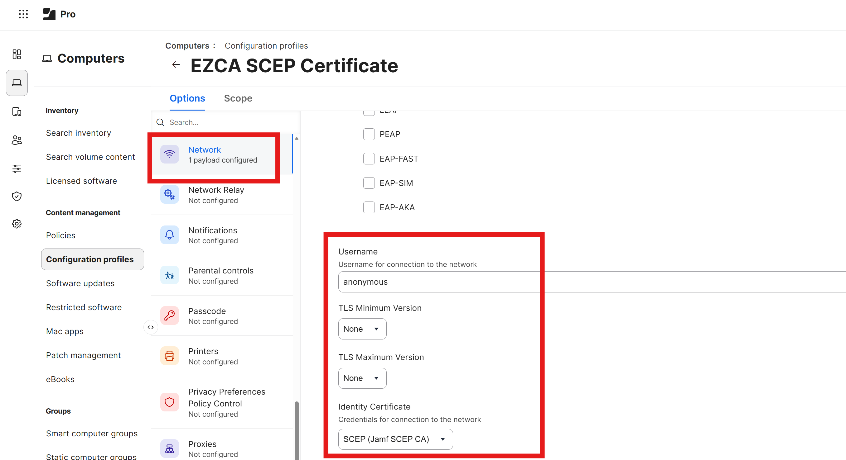Enable EAP-SIM authentication
This screenshot has height=460, width=846.
[x=369, y=183]
